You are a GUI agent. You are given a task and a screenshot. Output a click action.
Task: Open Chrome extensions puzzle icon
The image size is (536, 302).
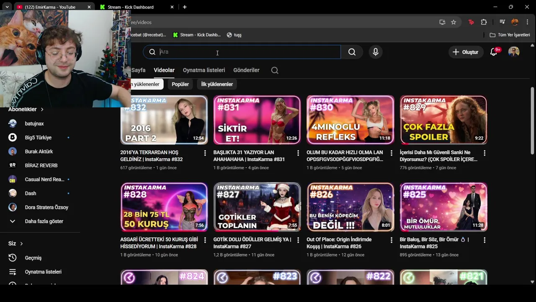pyautogui.click(x=484, y=22)
